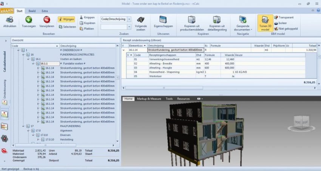Select the 05 Werkvloer property row
This screenshot has height=171, width=321.
[216, 76]
